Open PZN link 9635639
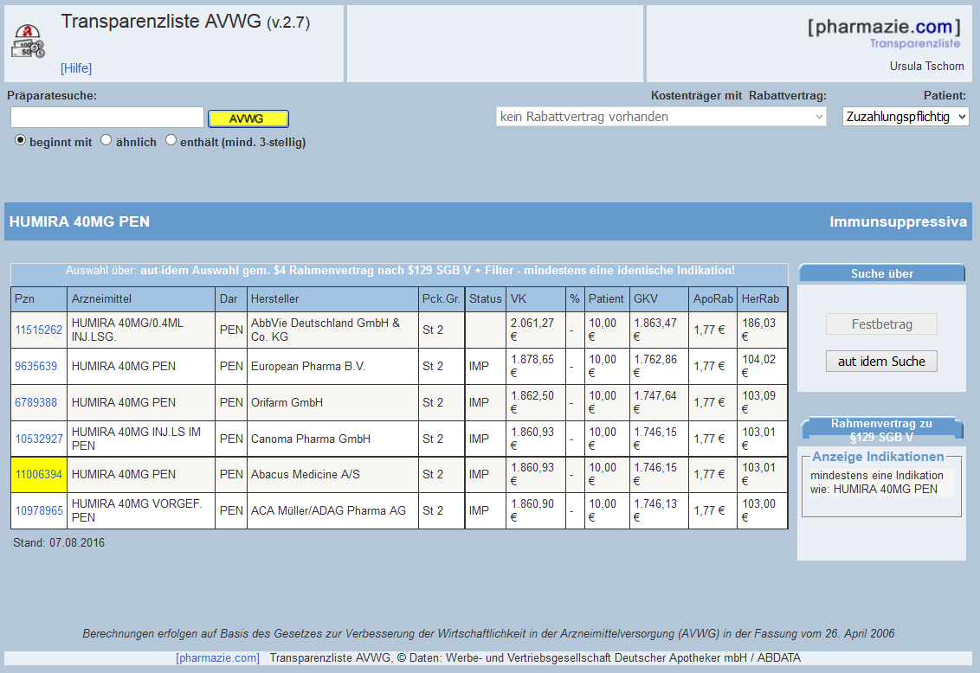The width and height of the screenshot is (980, 673). point(35,366)
